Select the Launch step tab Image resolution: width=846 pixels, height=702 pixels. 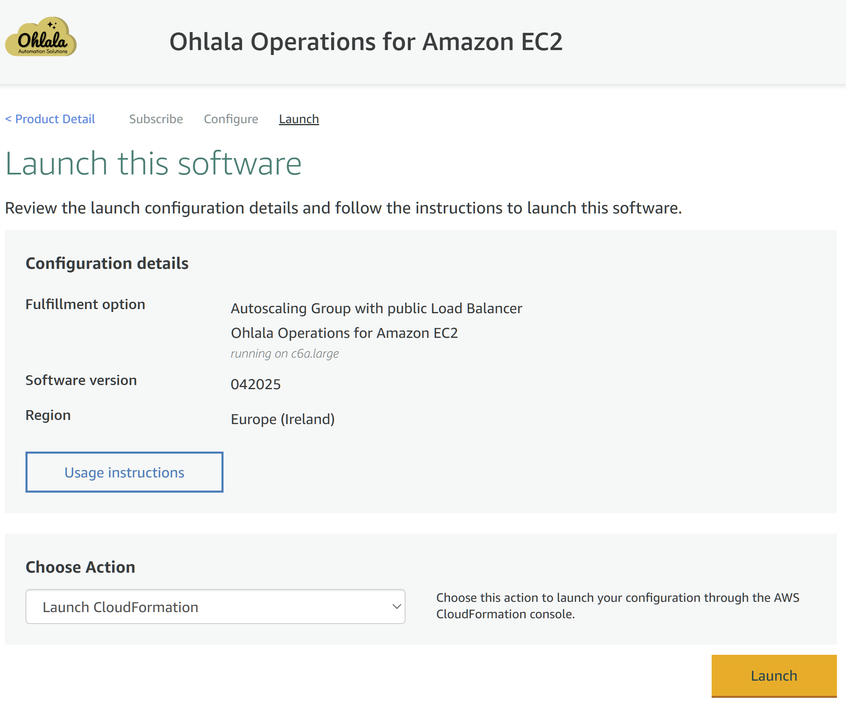click(x=299, y=119)
